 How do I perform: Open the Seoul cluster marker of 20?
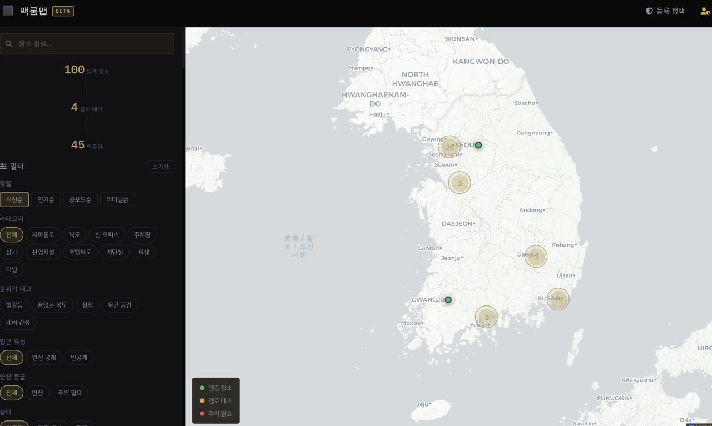(x=449, y=147)
